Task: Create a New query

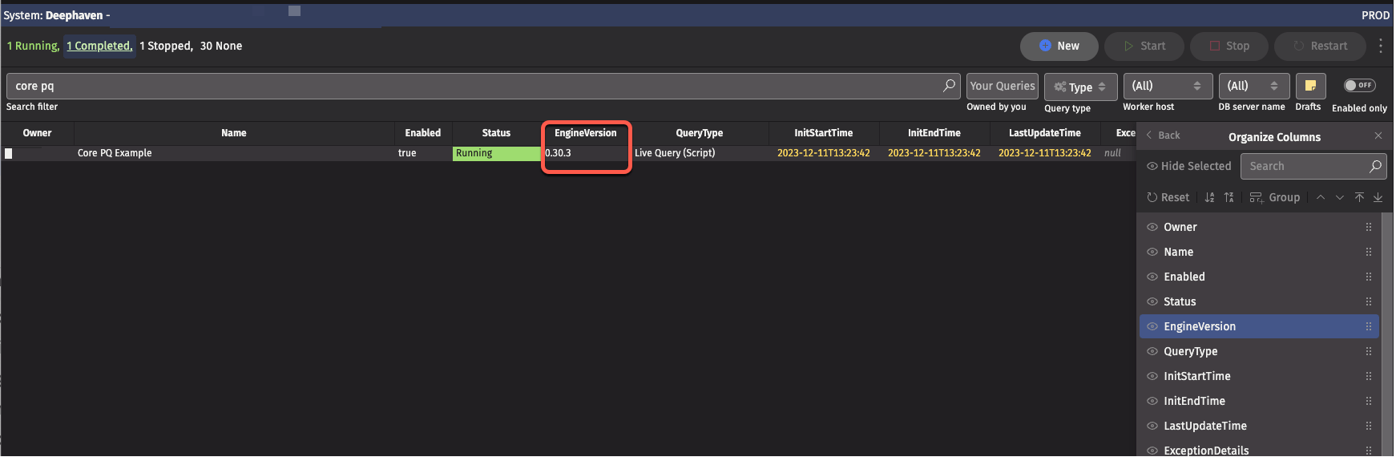Action: 1059,46
